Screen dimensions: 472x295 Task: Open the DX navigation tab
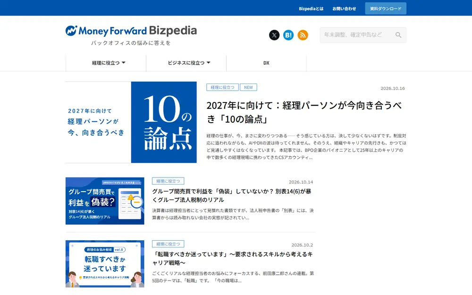266,63
